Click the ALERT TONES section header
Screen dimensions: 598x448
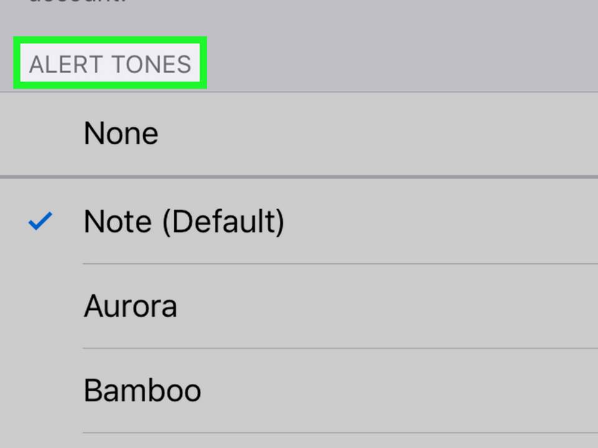(x=110, y=65)
